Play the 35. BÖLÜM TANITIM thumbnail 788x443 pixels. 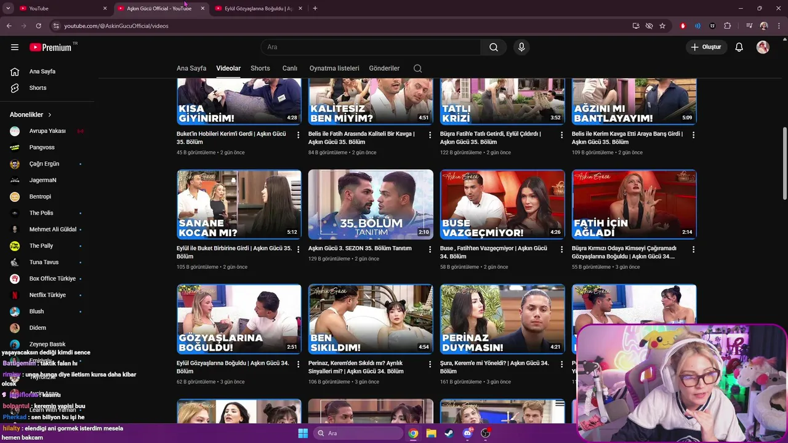371,204
